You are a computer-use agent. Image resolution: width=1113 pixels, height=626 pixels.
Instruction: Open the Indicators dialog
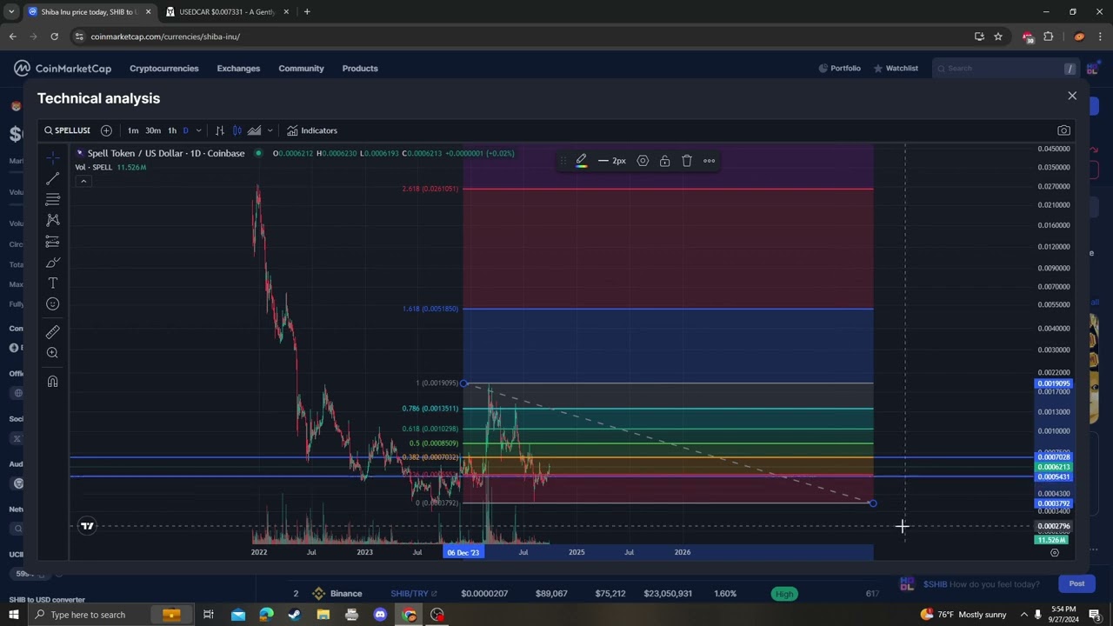312,130
